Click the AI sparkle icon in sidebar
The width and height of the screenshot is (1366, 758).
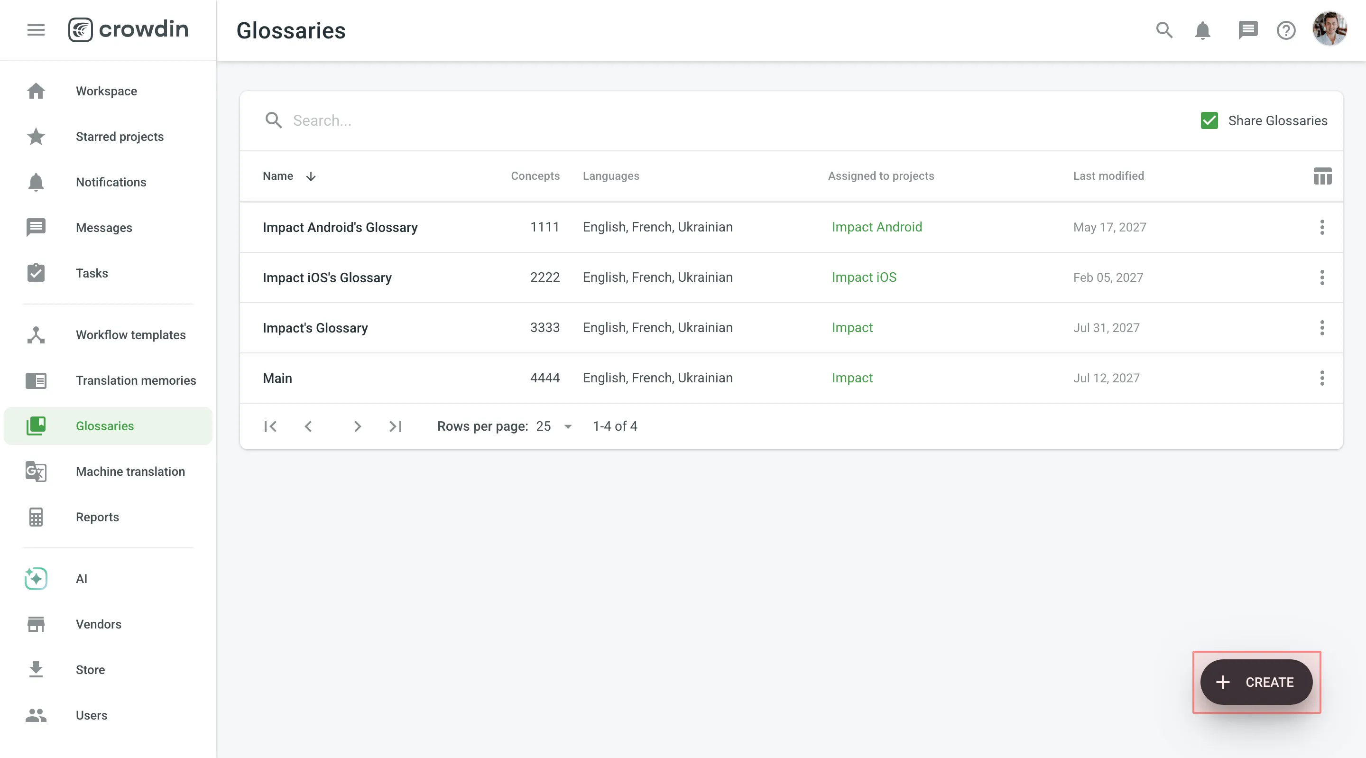tap(35, 579)
